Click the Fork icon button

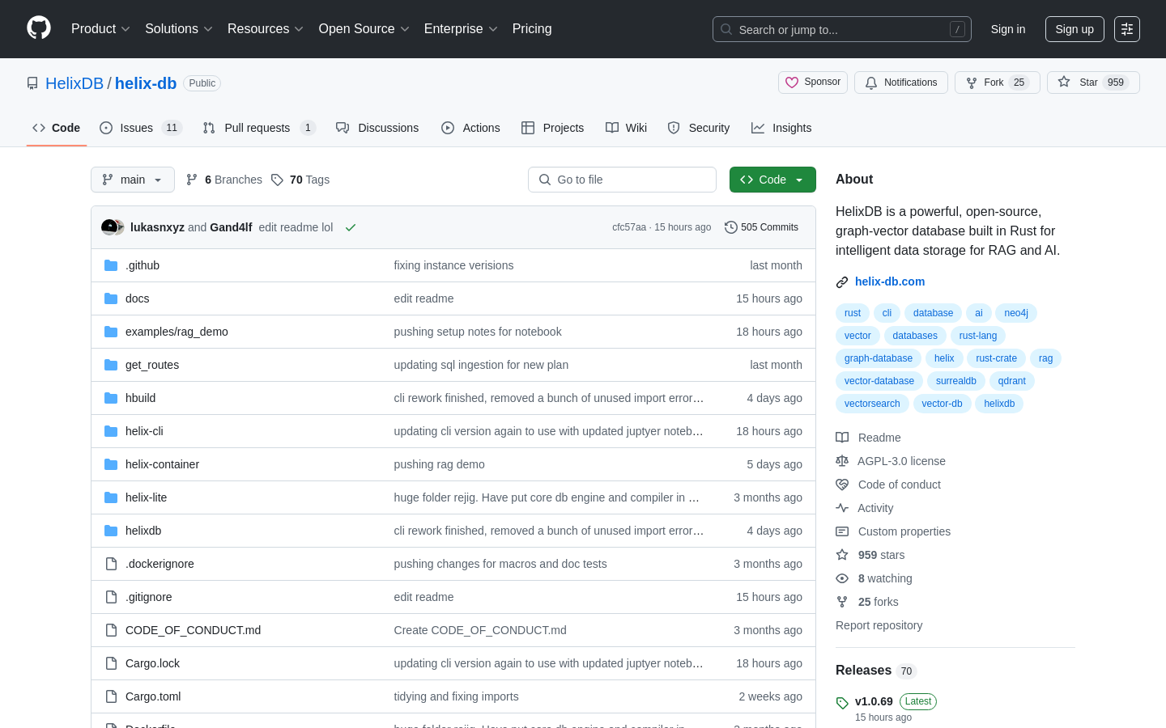pos(972,83)
